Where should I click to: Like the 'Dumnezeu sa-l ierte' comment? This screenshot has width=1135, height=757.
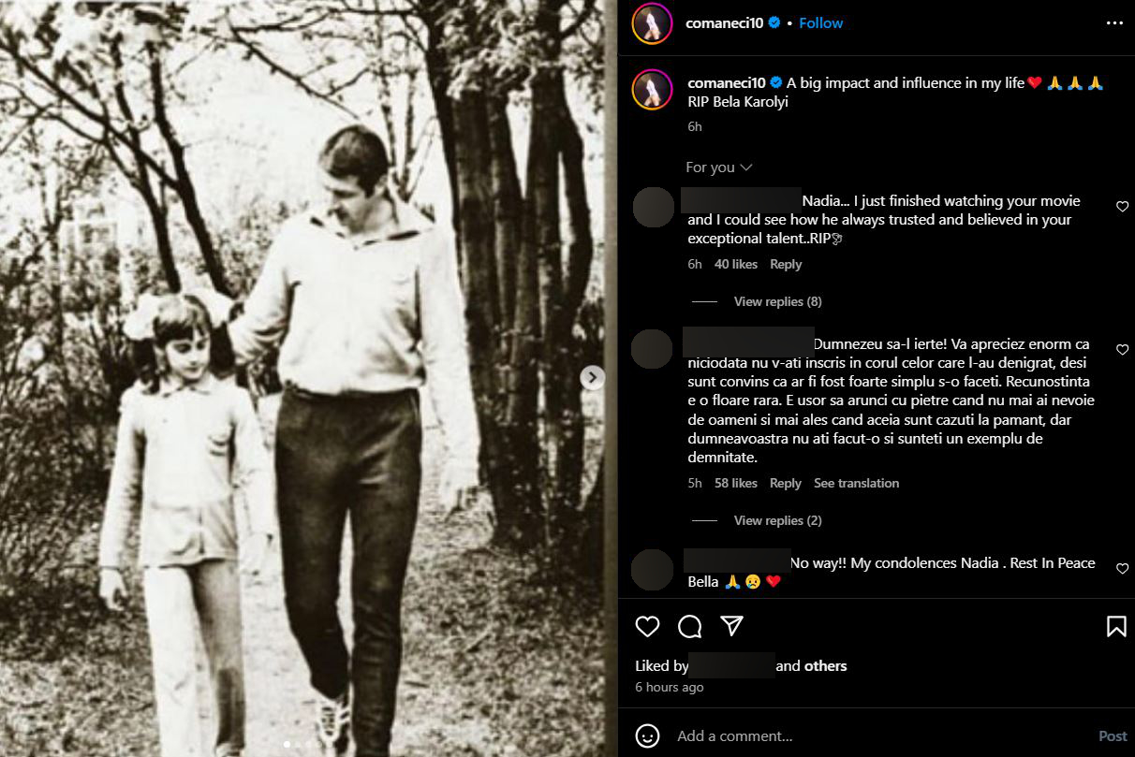point(1122,350)
